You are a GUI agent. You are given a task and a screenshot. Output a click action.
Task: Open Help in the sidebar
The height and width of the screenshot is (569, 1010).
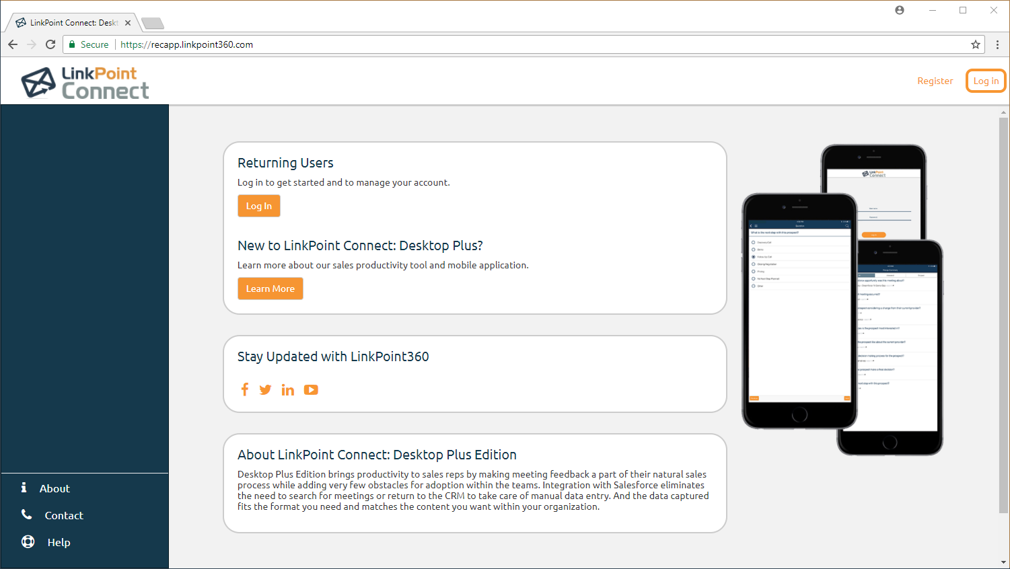pos(59,542)
